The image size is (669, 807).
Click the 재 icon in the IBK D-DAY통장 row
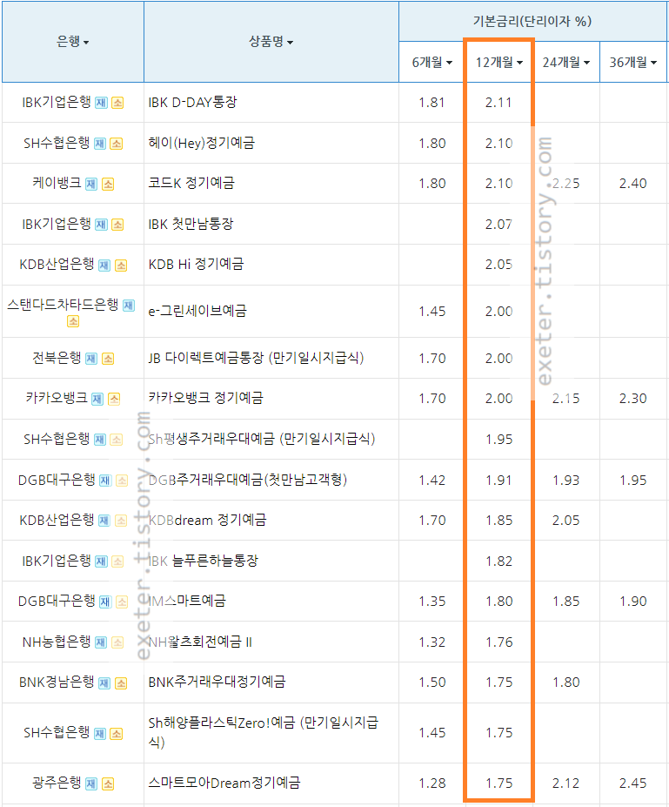pos(101,103)
